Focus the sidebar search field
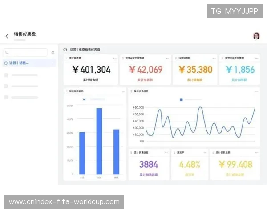 25,52
